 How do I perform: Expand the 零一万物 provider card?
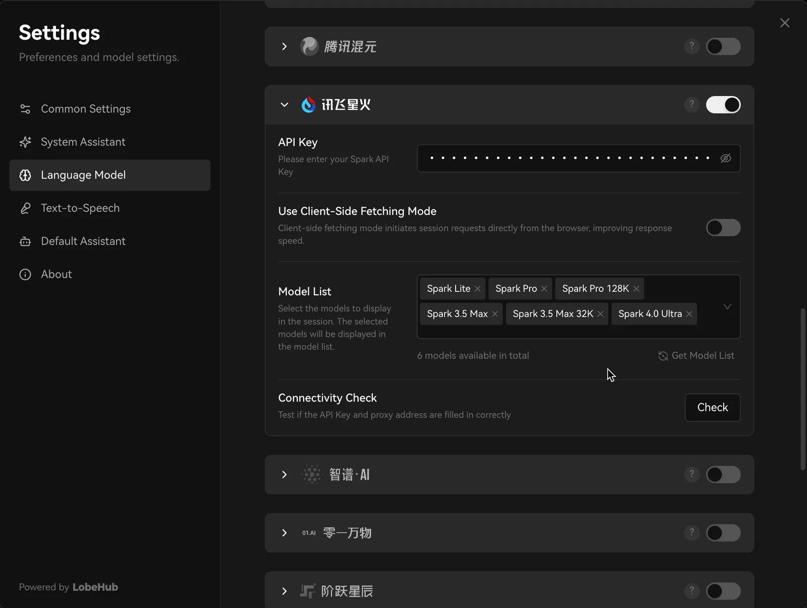(x=284, y=533)
